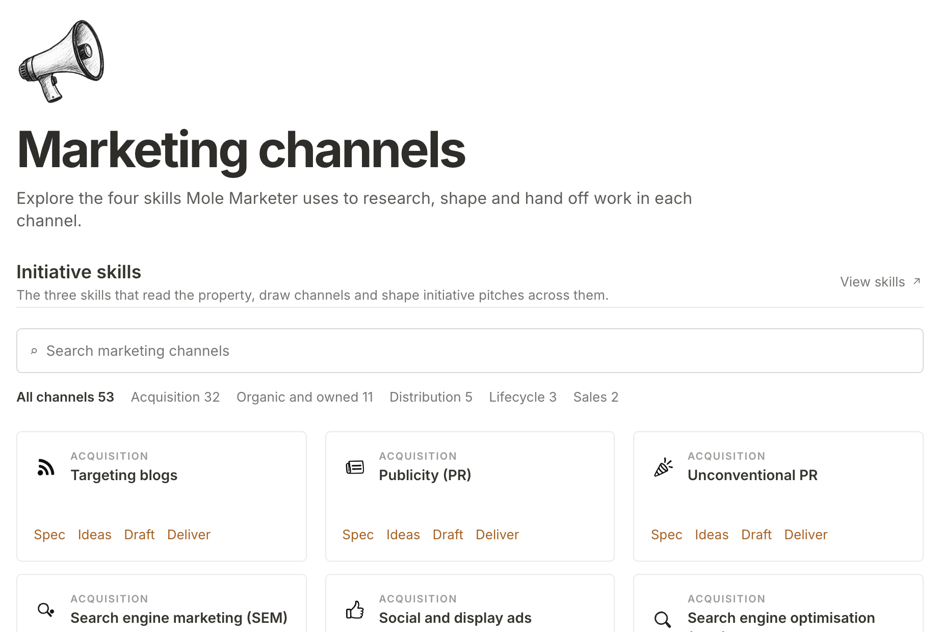Open Ideas for Targeting blogs
Image resolution: width=940 pixels, height=632 pixels.
click(95, 535)
